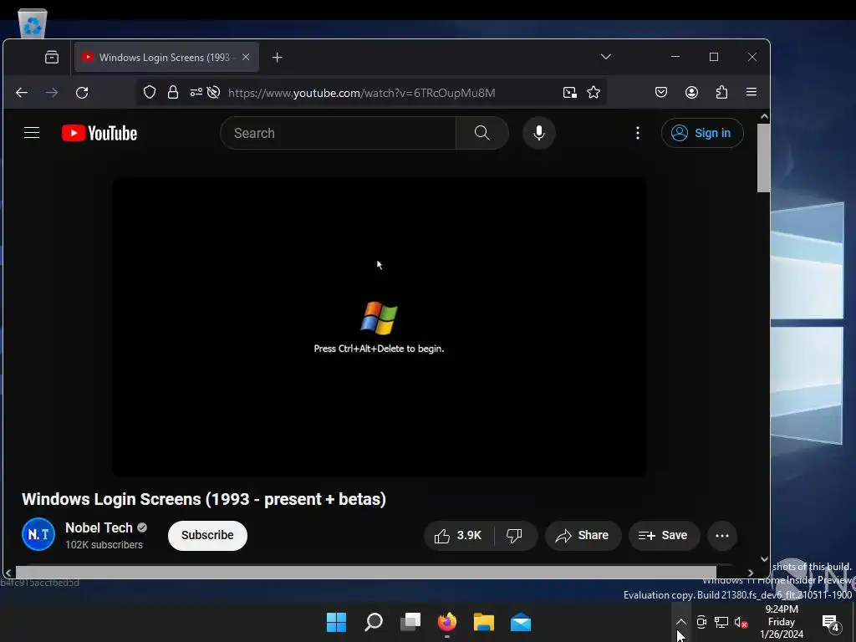This screenshot has width=856, height=642.
Task: Bookmark this page with star icon
Action: (594, 92)
